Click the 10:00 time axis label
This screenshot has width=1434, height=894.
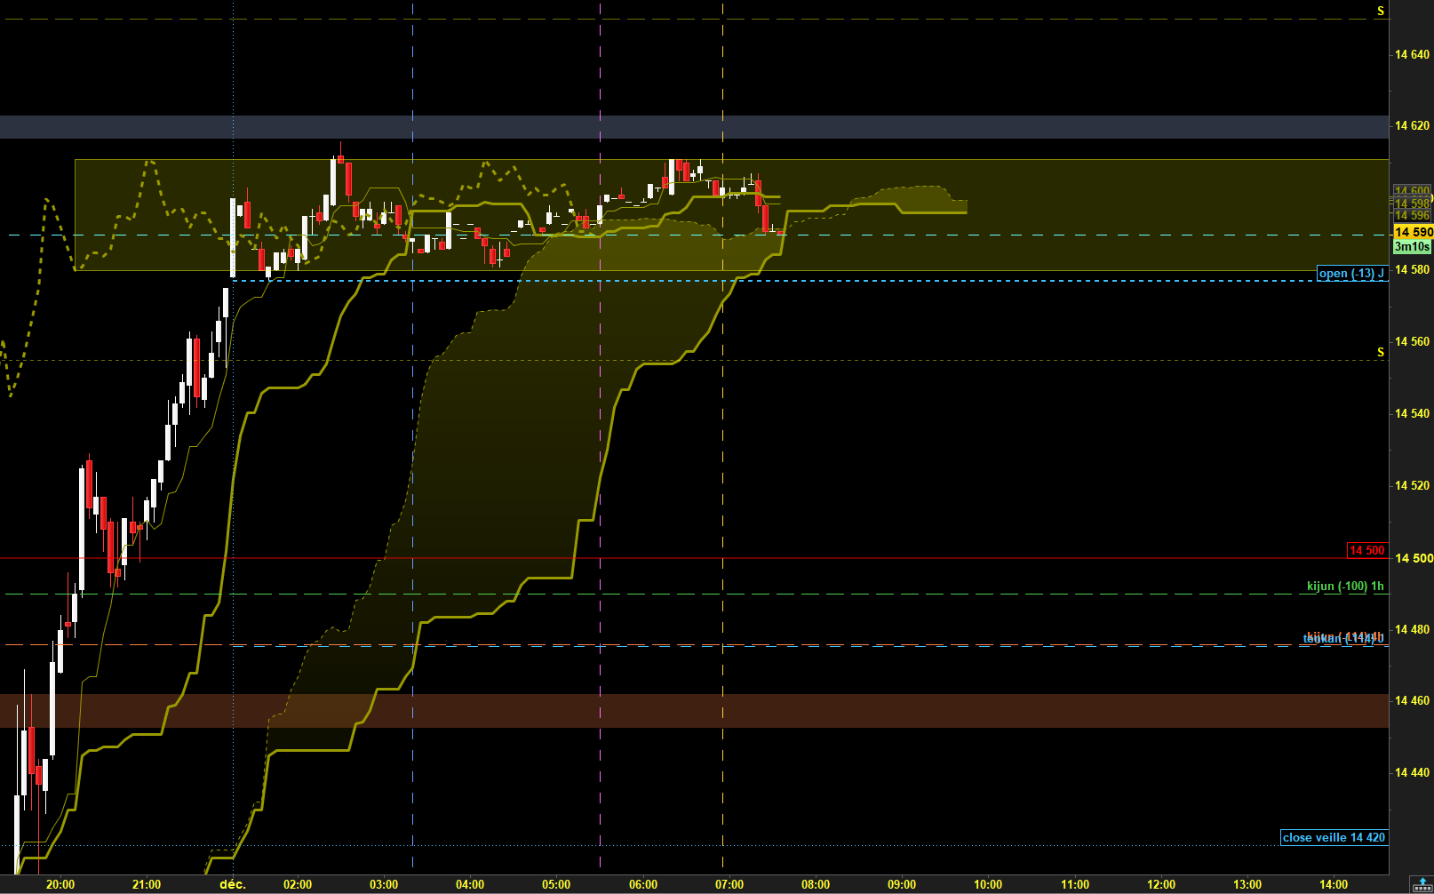pyautogui.click(x=988, y=884)
